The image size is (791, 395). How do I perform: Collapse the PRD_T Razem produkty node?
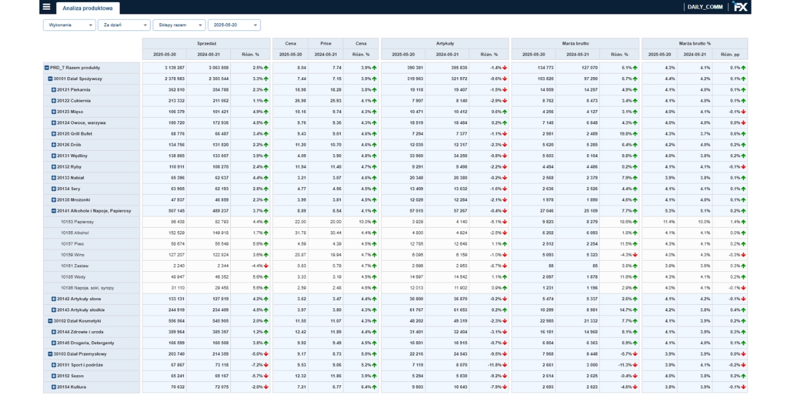[47, 68]
